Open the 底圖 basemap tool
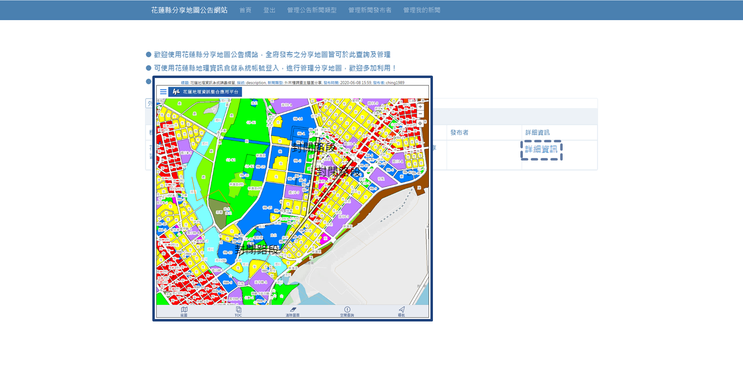The width and height of the screenshot is (743, 373). pyautogui.click(x=184, y=311)
